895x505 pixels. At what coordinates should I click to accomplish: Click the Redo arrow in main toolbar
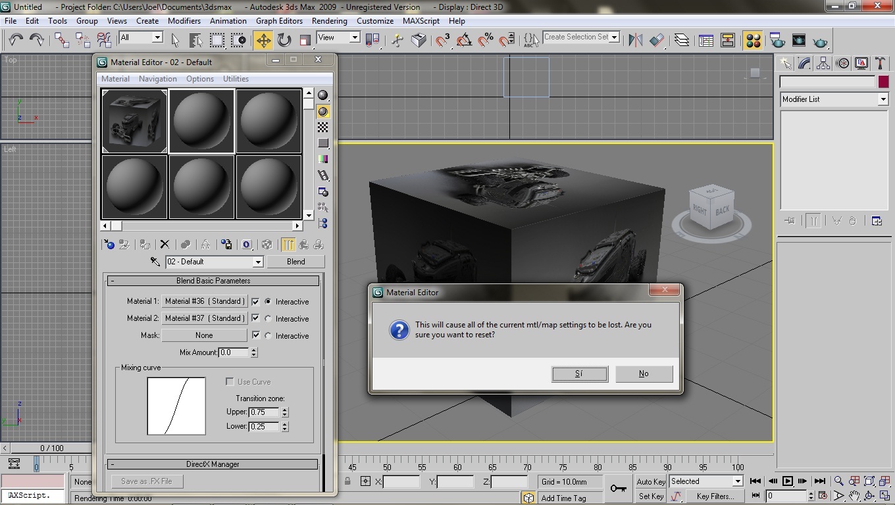[x=37, y=40]
